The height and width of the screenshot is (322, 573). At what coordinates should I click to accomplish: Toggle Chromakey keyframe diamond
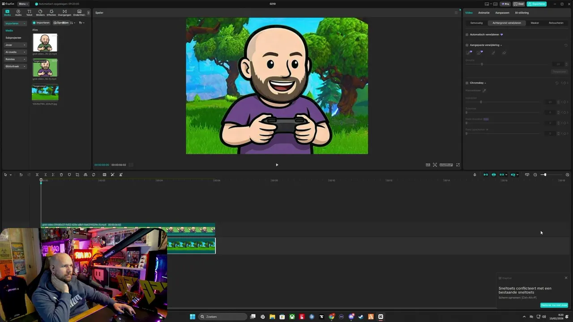coord(565,83)
